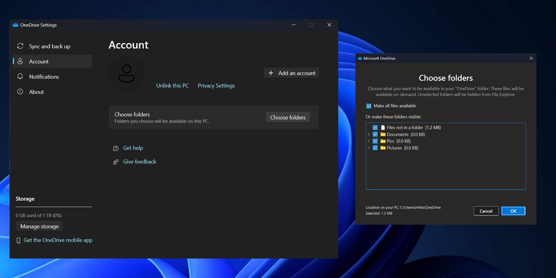Viewport: 556px width, 278px height.
Task: Click the Pictures folder icon in list
Action: tap(383, 148)
